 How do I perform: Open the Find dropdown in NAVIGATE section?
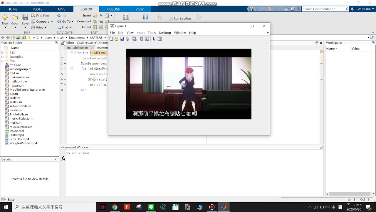click(65, 27)
